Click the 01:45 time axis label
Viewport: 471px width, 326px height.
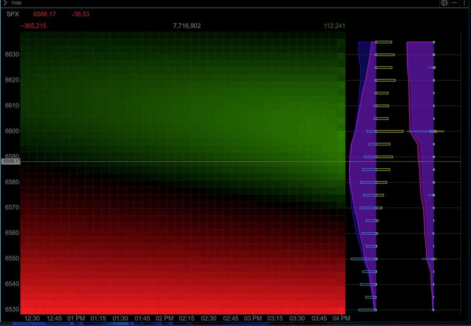coord(142,318)
